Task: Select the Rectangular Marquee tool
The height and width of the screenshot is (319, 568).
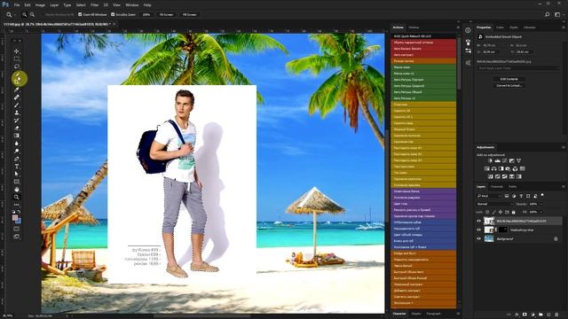Action: [17, 59]
